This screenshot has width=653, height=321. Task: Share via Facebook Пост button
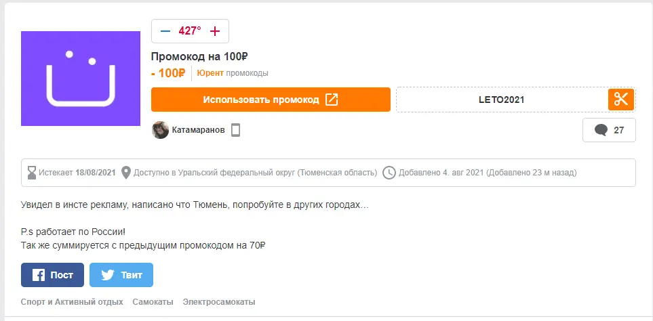click(52, 275)
